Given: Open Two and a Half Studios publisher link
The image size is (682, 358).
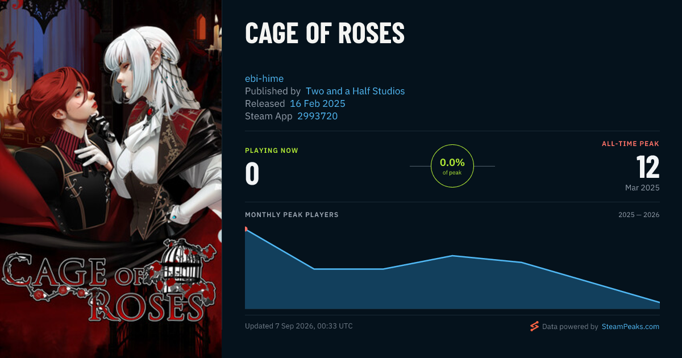Looking at the screenshot, I should pyautogui.click(x=355, y=91).
